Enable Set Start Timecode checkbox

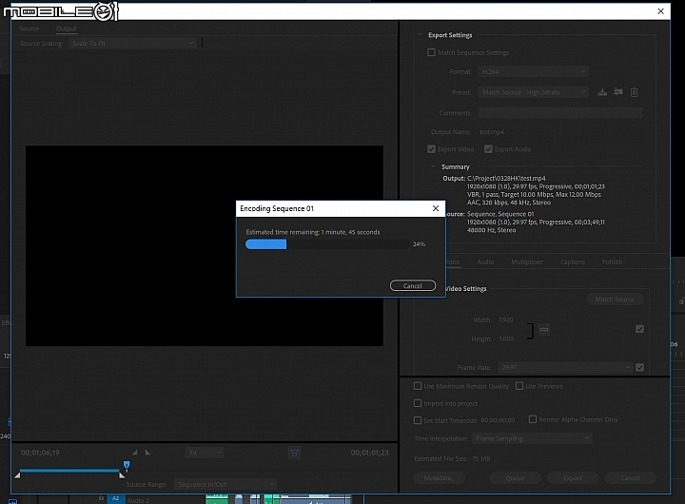click(x=418, y=420)
